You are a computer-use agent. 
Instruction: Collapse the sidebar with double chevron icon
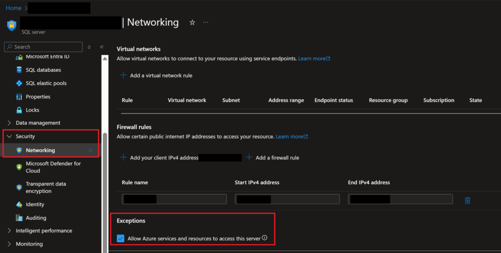tap(102, 46)
